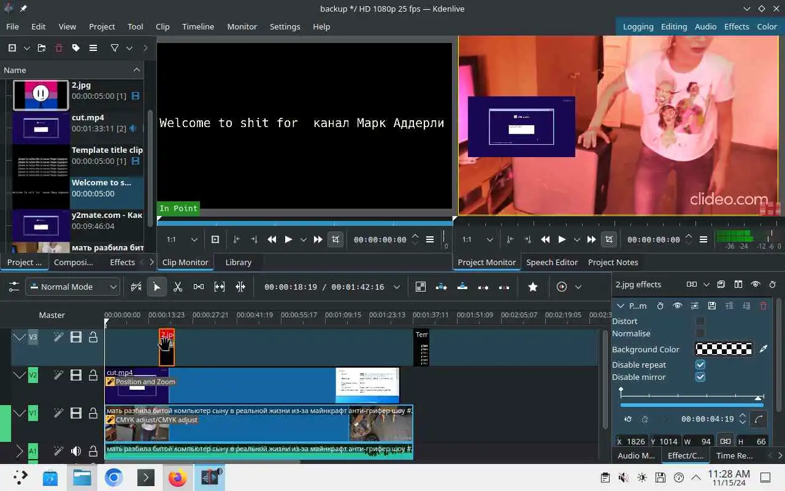This screenshot has width=785, height=491.
Task: Open the tag icon in project bin
Action: pos(76,48)
